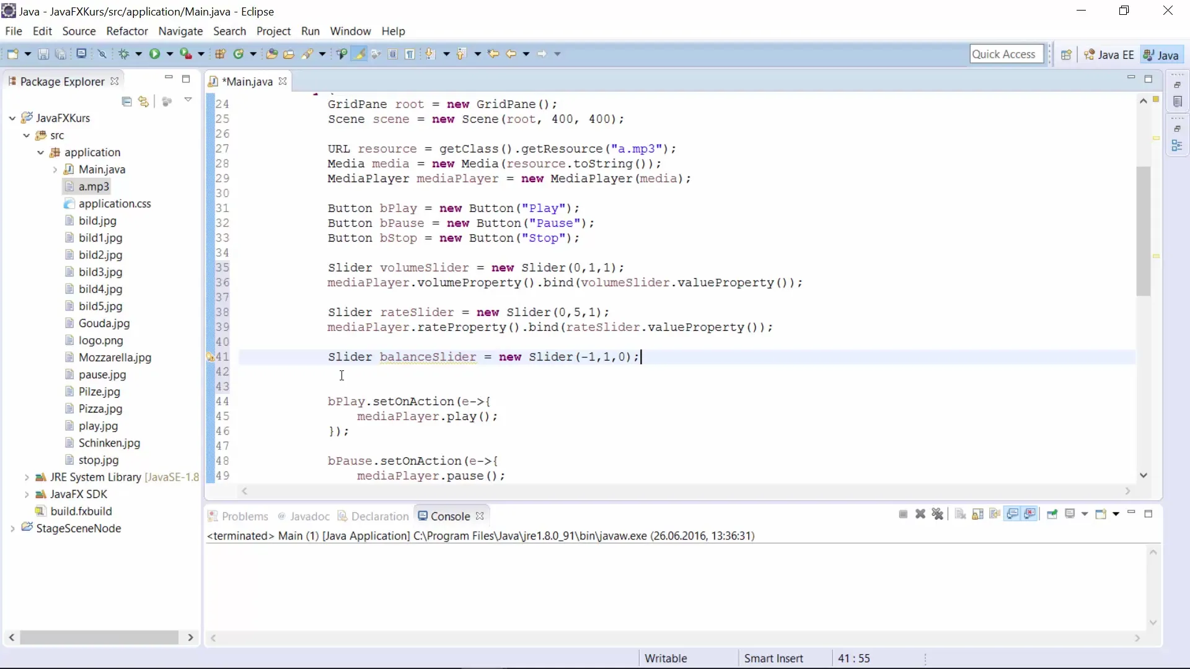Open the File menu
The height and width of the screenshot is (669, 1190).
point(14,31)
